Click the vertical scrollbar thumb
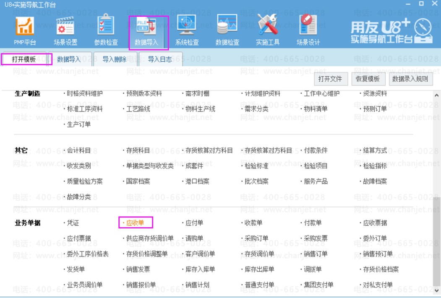 436,241
